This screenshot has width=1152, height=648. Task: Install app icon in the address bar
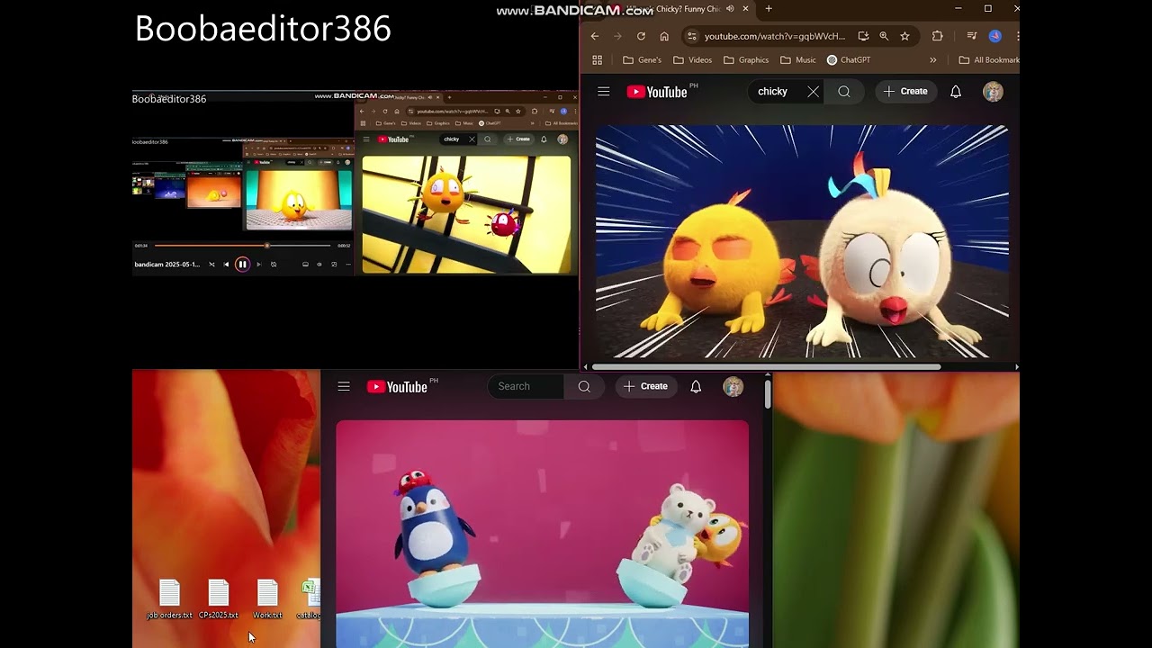coord(863,36)
